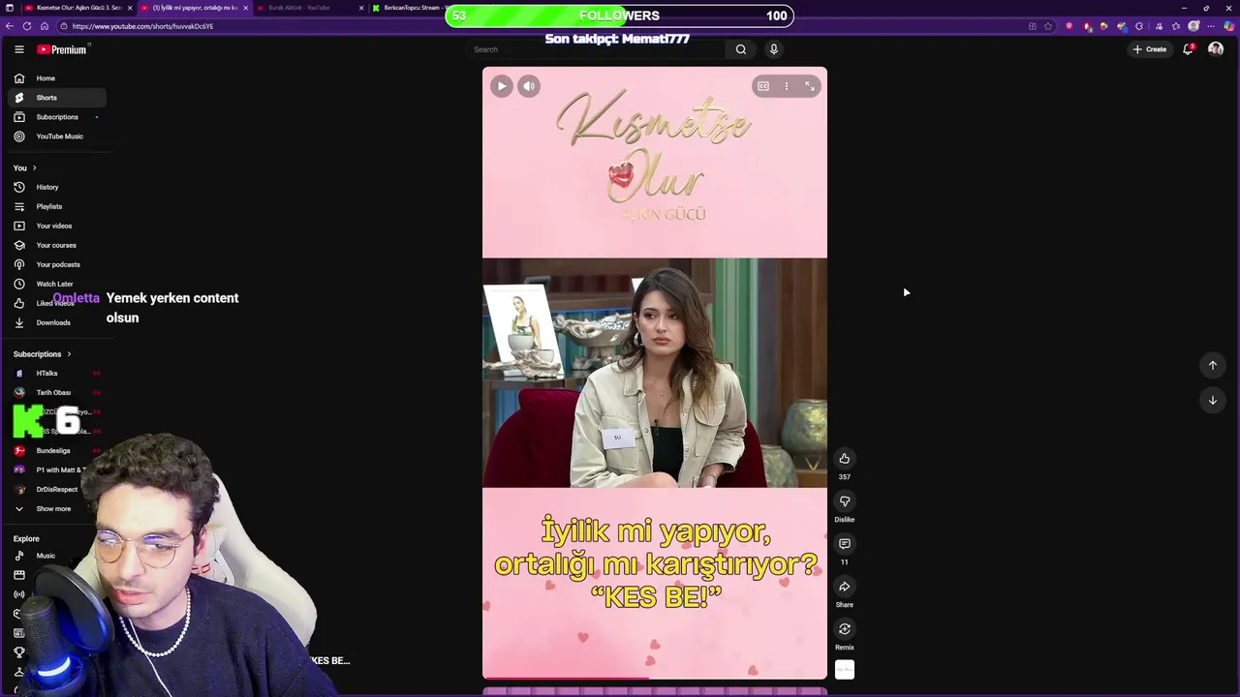Remix this Short
Viewport: 1240px width, 697px height.
tap(845, 629)
